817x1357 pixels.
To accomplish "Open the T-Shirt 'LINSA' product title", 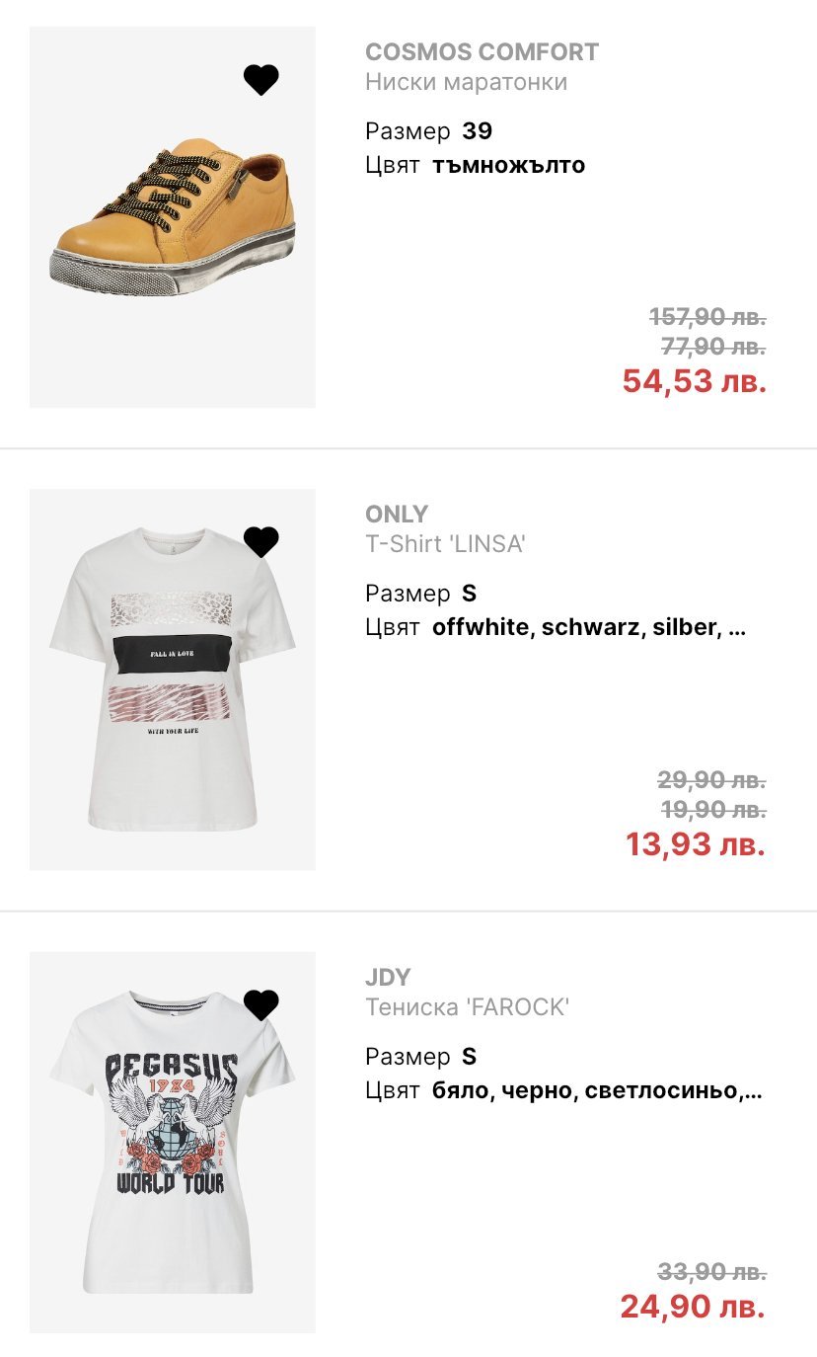I will pyautogui.click(x=444, y=544).
